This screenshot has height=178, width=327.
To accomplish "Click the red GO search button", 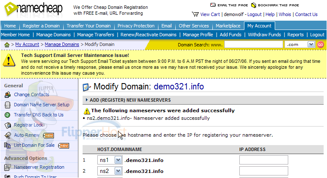I will [320, 45].
